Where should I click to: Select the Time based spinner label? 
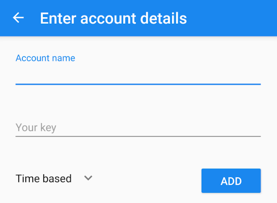[44, 178]
